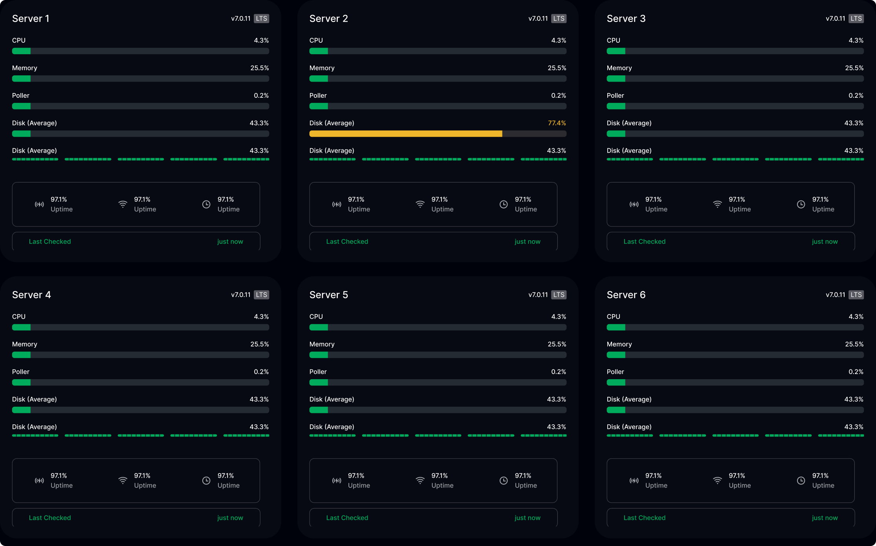Click the clock uptime icon in Server 2
The image size is (876, 546).
[x=504, y=205]
